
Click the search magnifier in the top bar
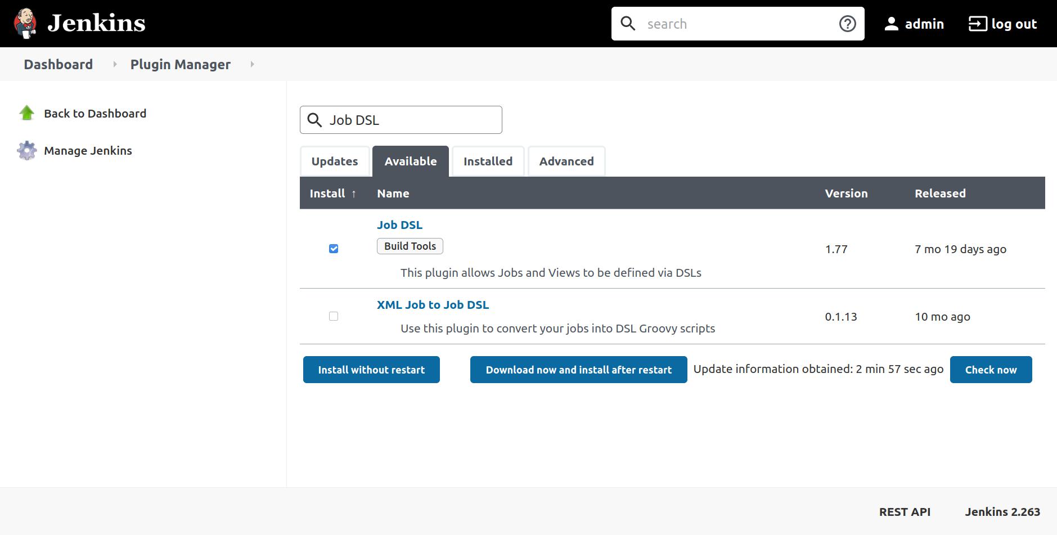628,24
